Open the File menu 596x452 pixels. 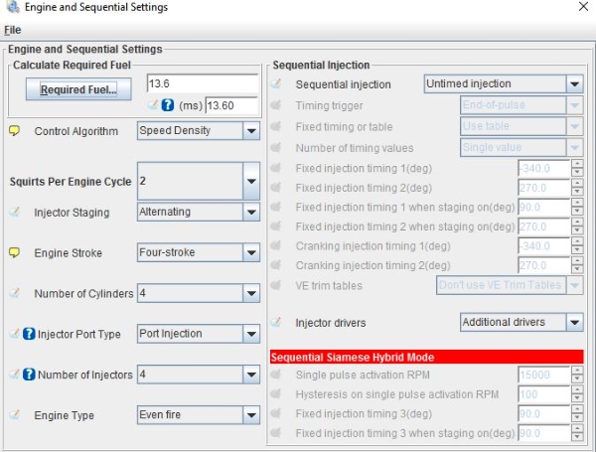12,30
